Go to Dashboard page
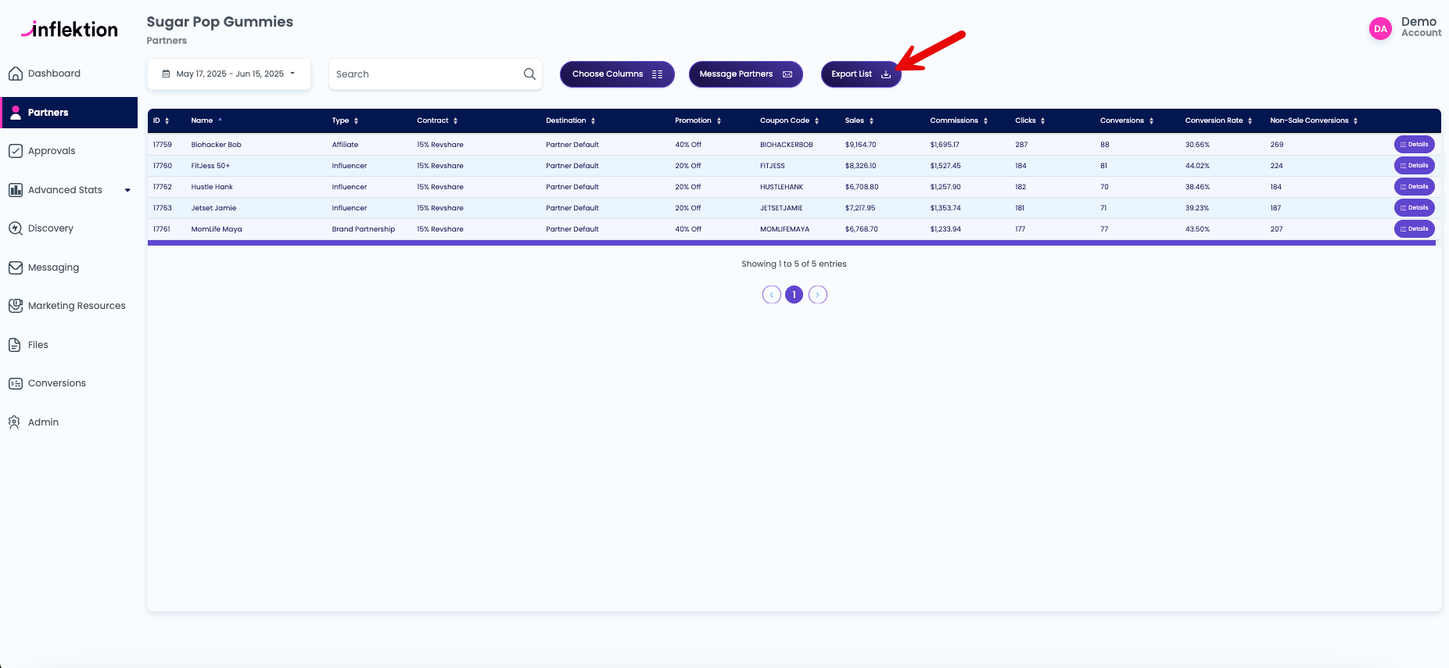Viewport: 1449px width, 668px height. pos(54,74)
